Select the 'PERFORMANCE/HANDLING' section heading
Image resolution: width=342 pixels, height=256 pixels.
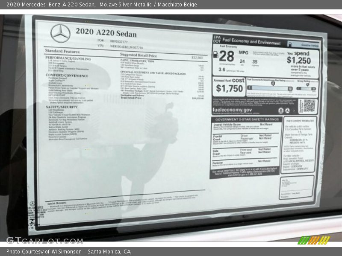[x=68, y=58]
